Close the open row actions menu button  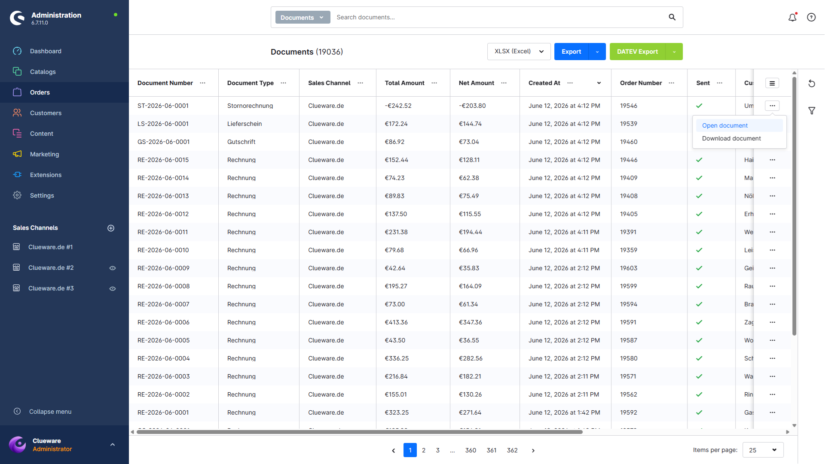pyautogui.click(x=772, y=106)
